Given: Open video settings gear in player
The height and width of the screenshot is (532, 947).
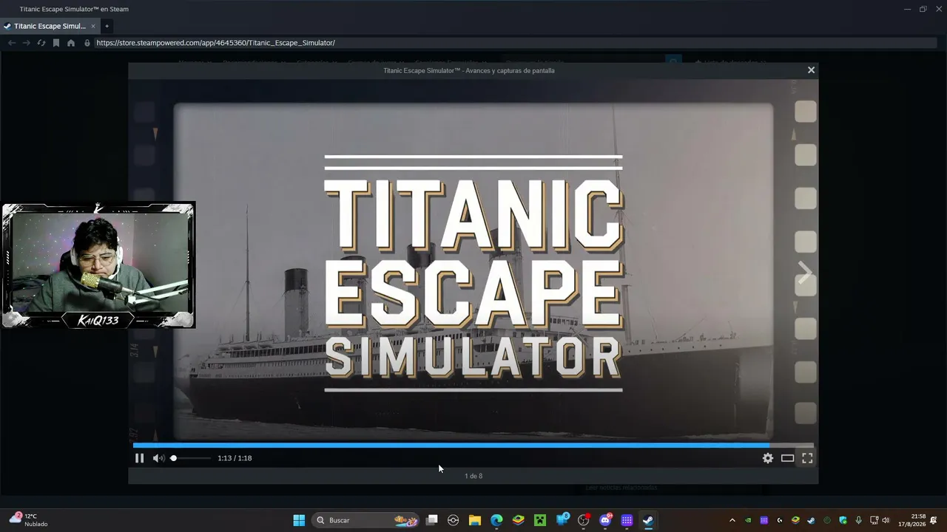Looking at the screenshot, I should 768,458.
